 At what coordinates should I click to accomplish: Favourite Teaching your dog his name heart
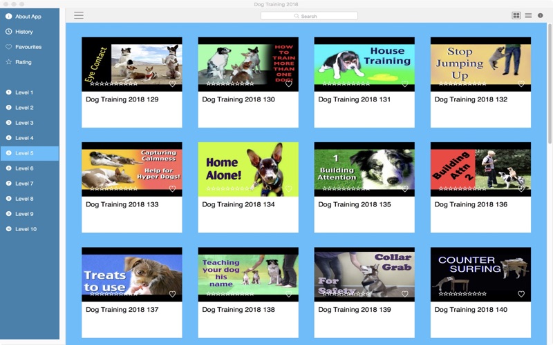pyautogui.click(x=288, y=294)
